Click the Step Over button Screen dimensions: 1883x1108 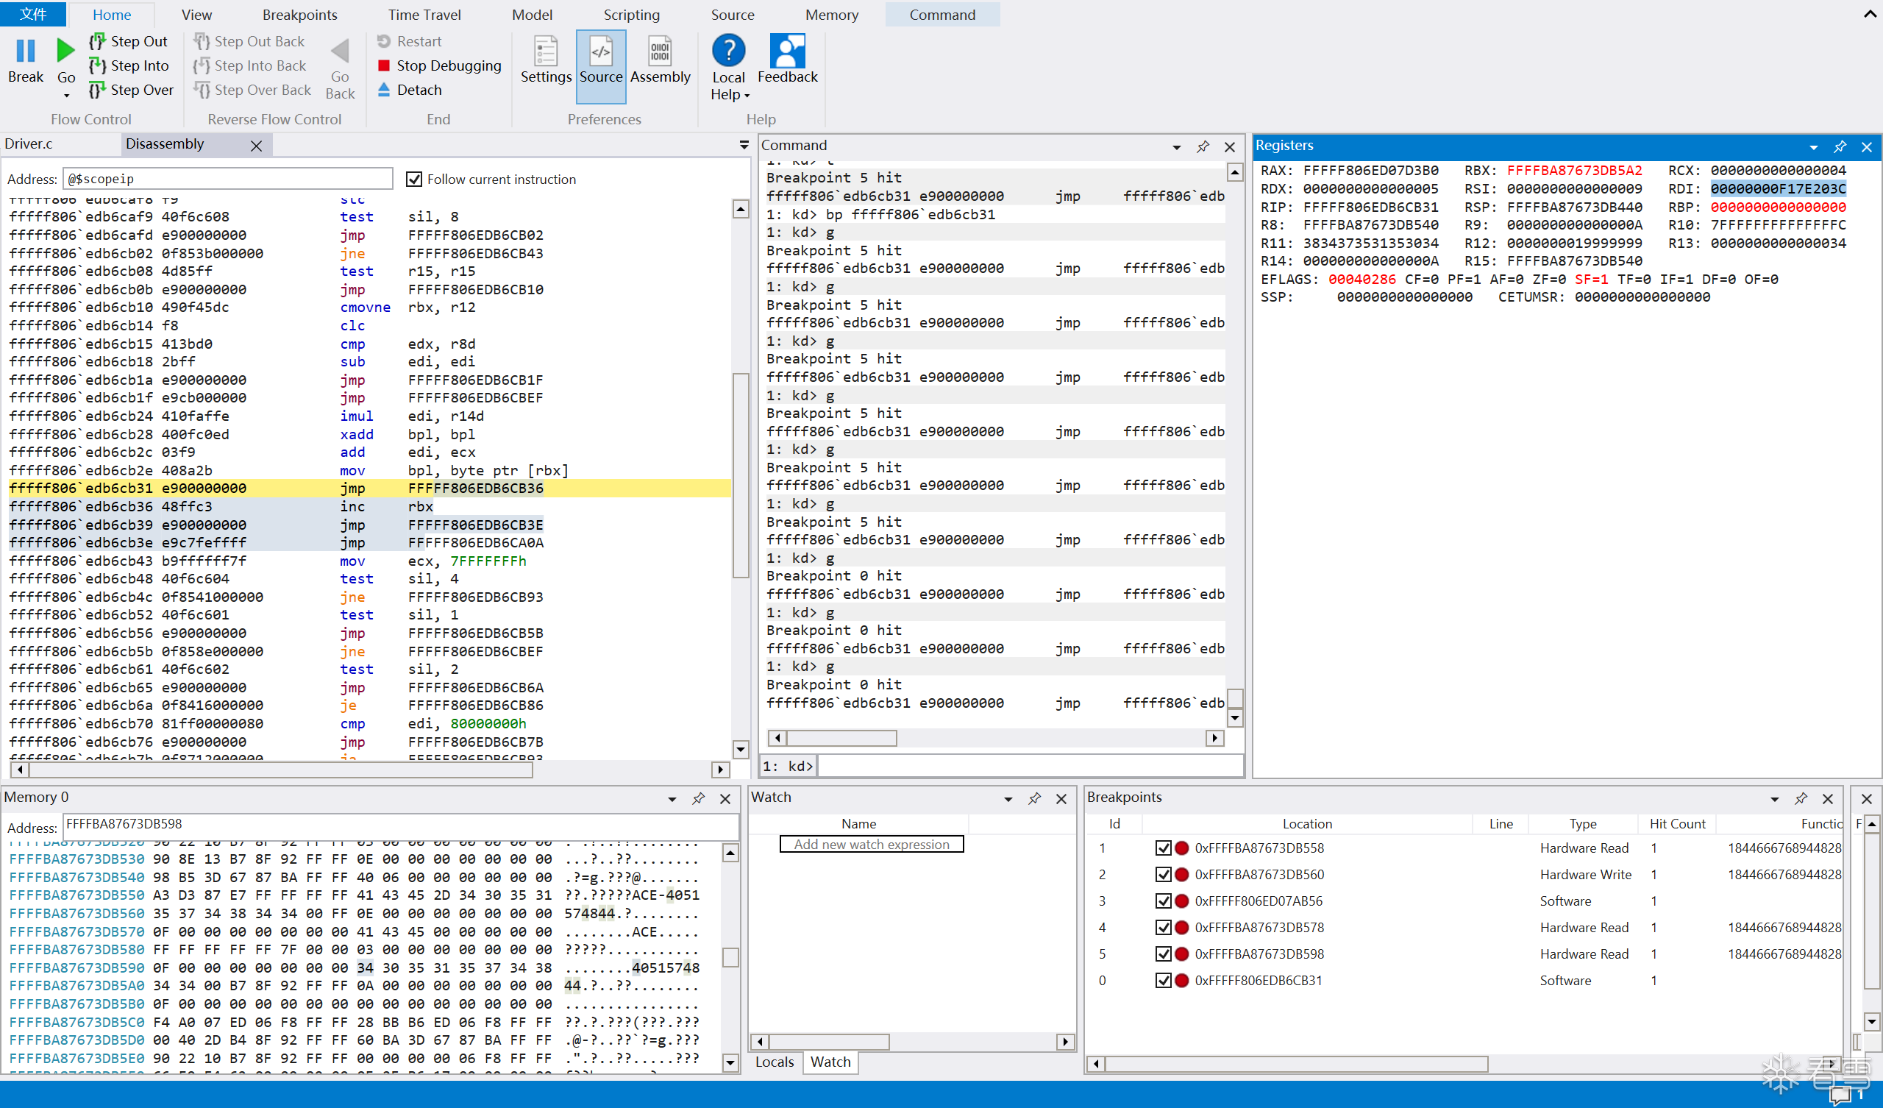pos(131,90)
